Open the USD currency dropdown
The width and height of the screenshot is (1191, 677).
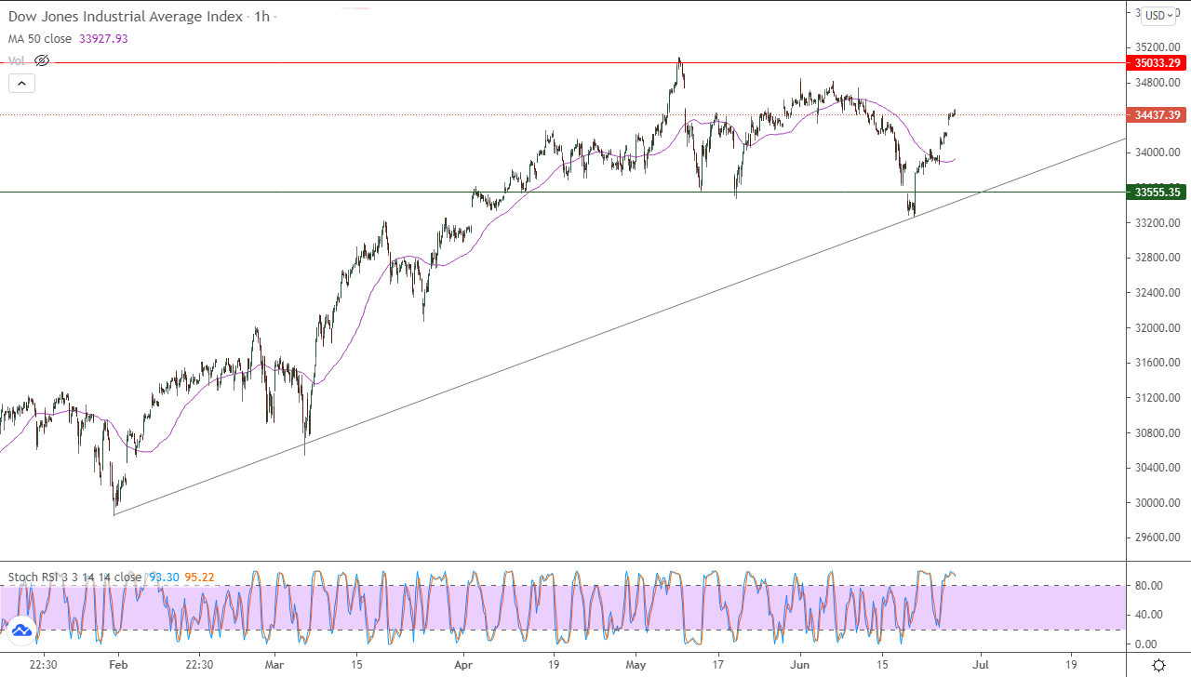click(1159, 16)
